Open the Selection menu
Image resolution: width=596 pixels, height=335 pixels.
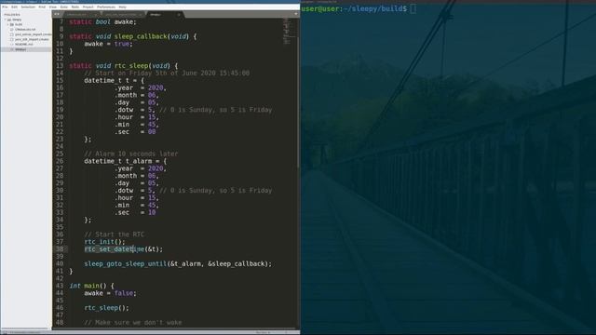click(28, 7)
